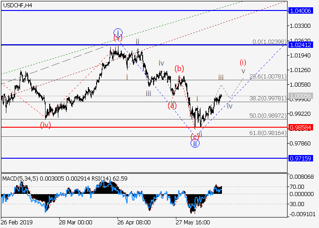Click the red (iv) wave label
Image resolution: width=319 pixels, height=228 pixels.
click(45, 124)
